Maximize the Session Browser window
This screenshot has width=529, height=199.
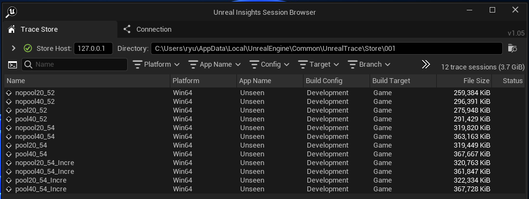point(492,10)
